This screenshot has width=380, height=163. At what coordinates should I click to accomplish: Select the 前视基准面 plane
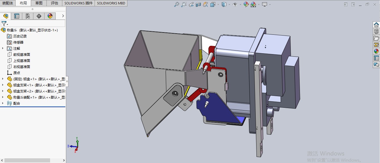[18, 54]
